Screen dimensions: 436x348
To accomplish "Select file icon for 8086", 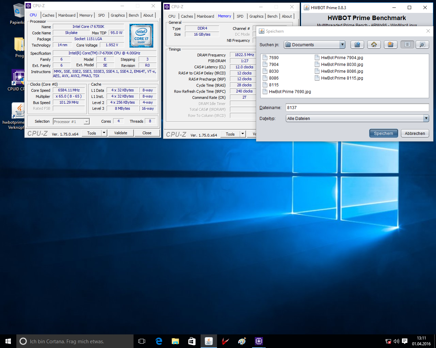I will tap(265, 78).
